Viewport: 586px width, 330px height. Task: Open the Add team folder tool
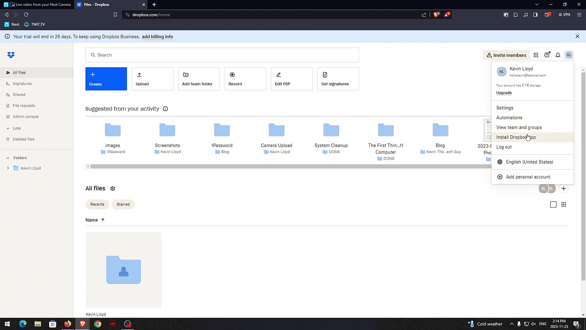coord(198,79)
